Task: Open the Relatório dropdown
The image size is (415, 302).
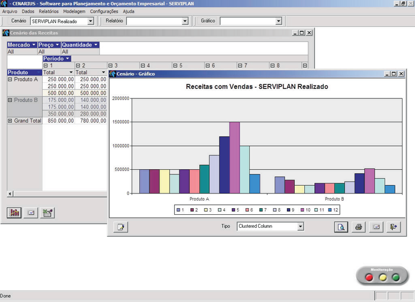Action: coord(185,21)
